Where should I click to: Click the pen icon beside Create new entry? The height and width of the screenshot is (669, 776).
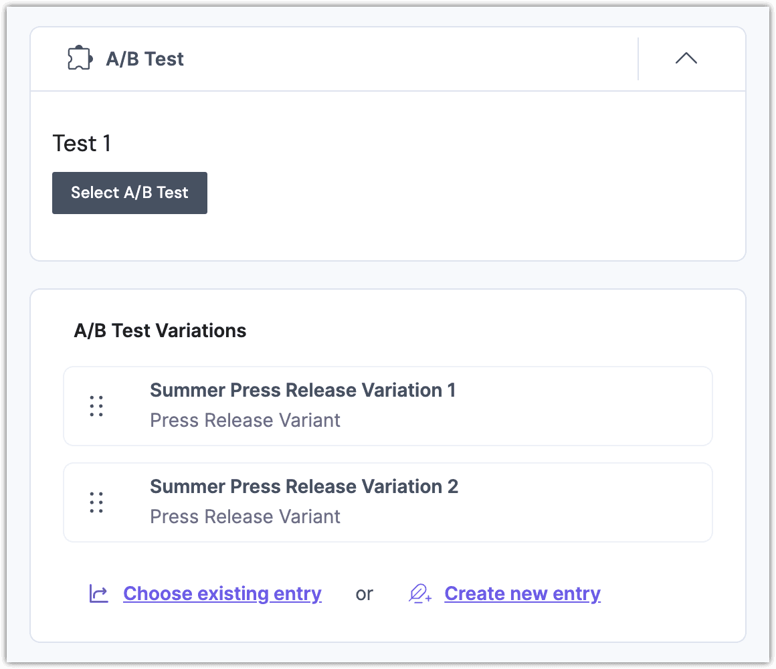[420, 593]
